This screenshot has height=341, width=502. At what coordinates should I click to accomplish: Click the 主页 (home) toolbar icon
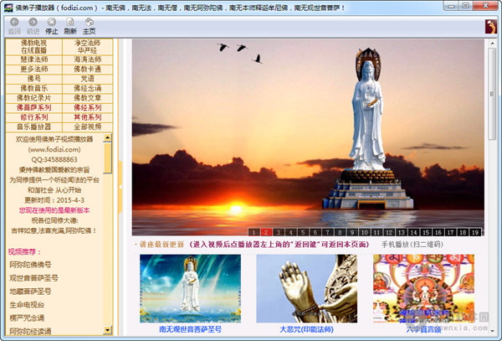click(89, 26)
